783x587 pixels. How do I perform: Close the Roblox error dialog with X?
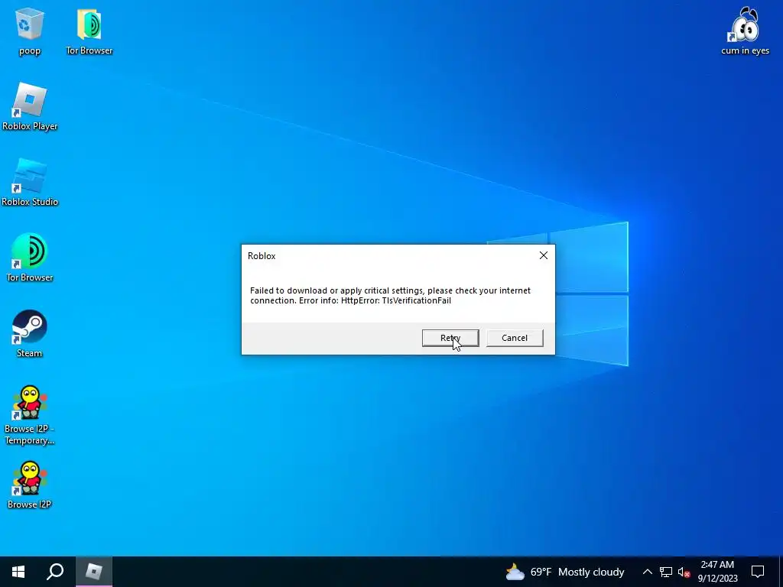pos(544,255)
